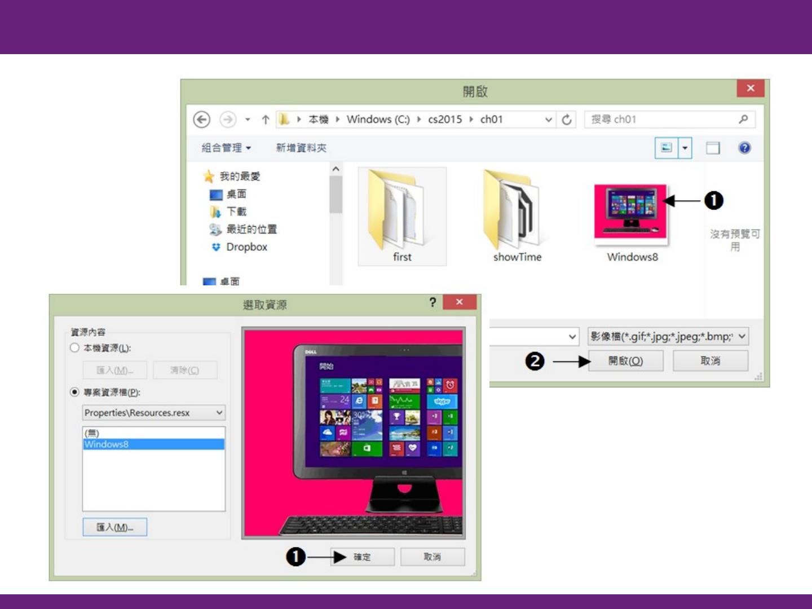The width and height of the screenshot is (812, 609).
Task: Click the help question mark icon
Action: [744, 148]
